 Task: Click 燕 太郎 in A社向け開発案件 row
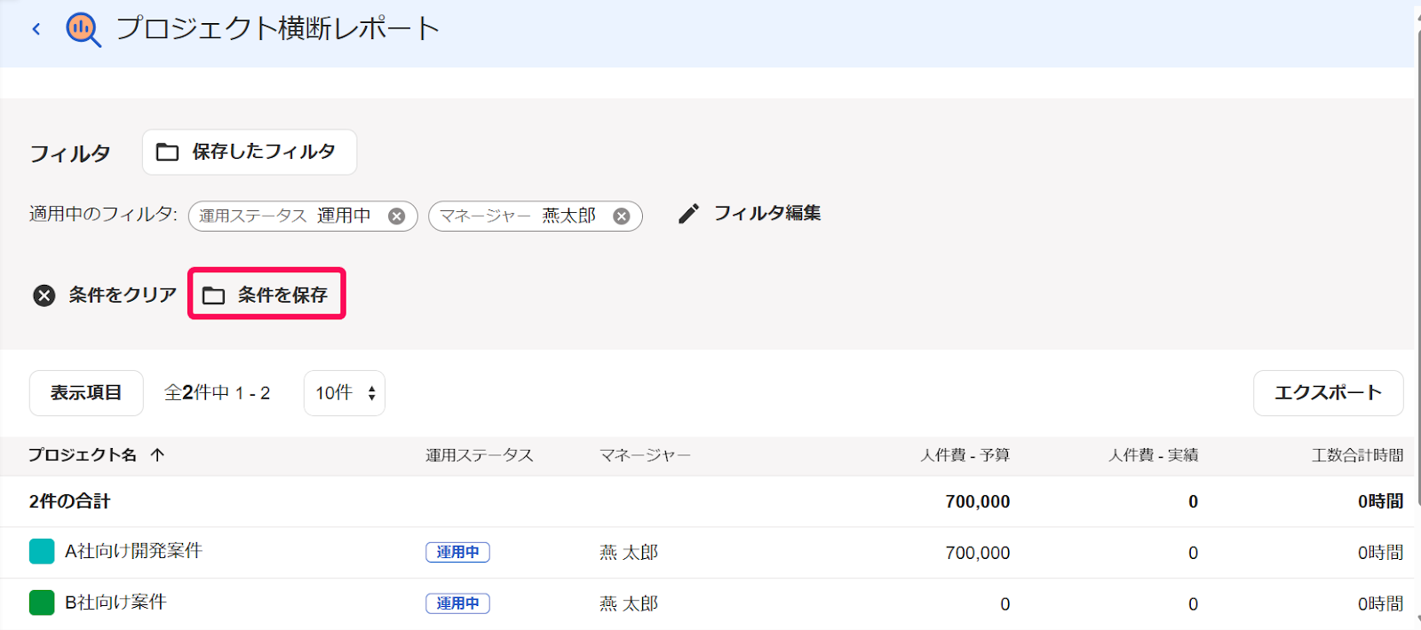[629, 552]
